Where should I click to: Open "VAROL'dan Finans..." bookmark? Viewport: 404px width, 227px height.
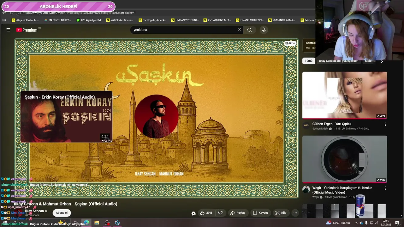coord(120,20)
